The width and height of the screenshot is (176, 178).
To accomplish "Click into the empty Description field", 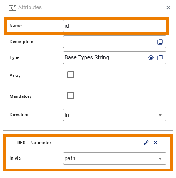I will [110, 42].
